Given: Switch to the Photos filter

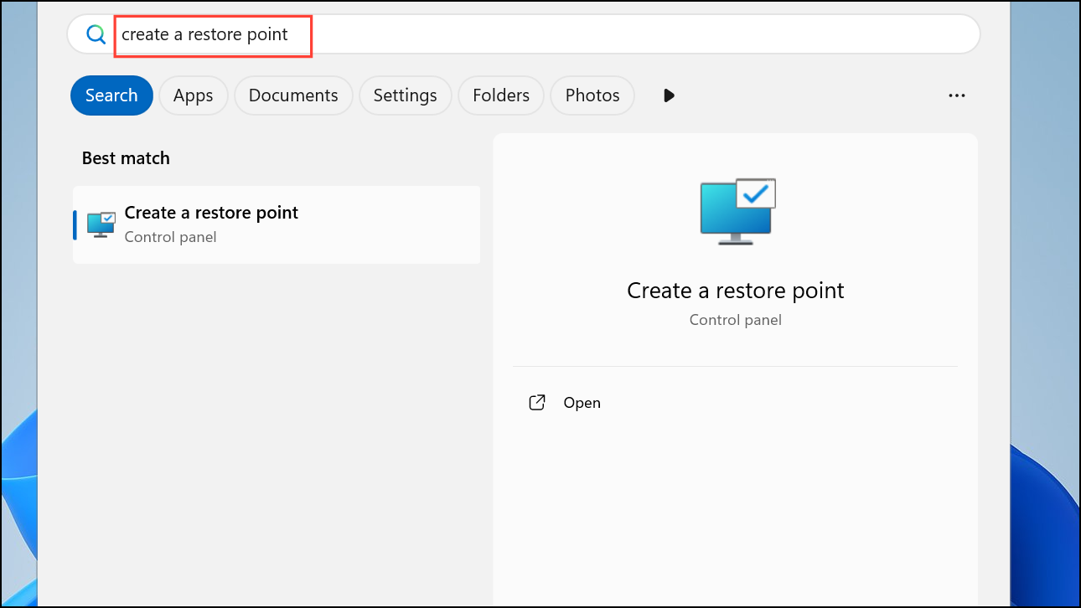Looking at the screenshot, I should [592, 95].
